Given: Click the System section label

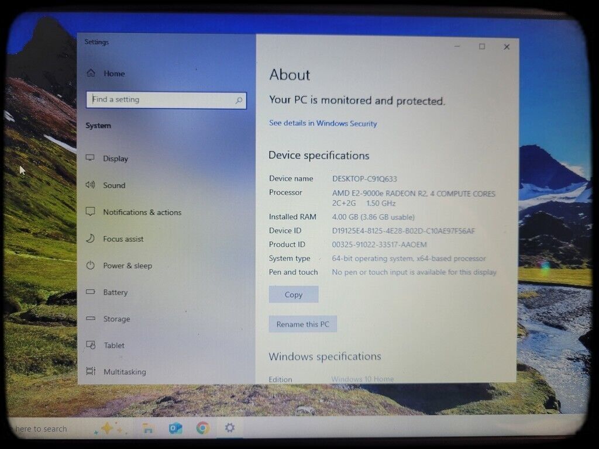Looking at the screenshot, I should (x=98, y=126).
